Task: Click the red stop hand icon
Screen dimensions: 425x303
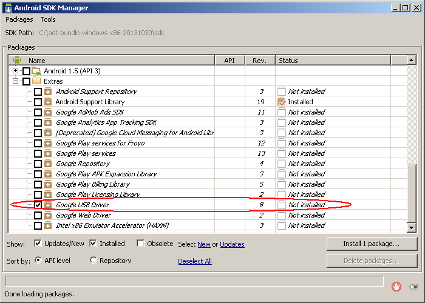Action: pos(396,286)
